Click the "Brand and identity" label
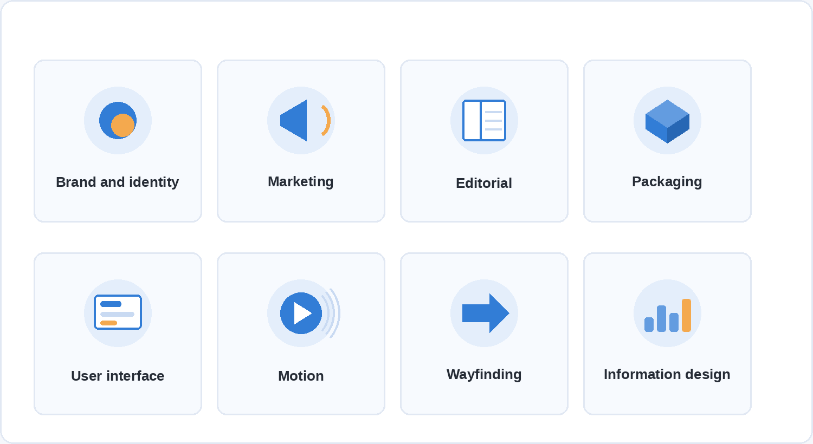Image resolution: width=813 pixels, height=444 pixels. click(x=118, y=182)
